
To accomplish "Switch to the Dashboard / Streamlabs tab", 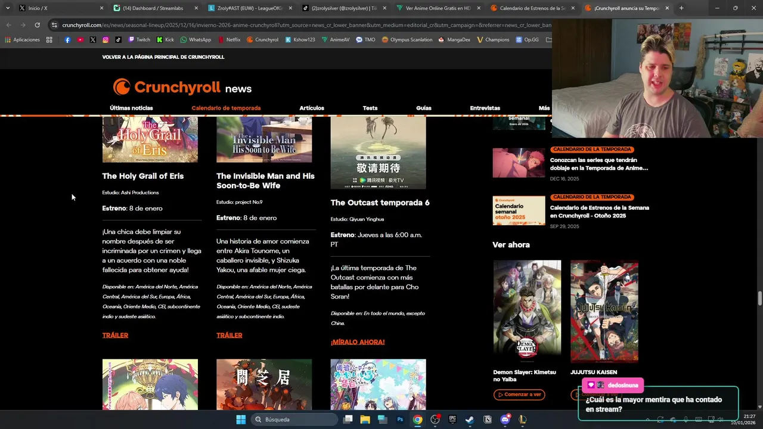I will [155, 8].
